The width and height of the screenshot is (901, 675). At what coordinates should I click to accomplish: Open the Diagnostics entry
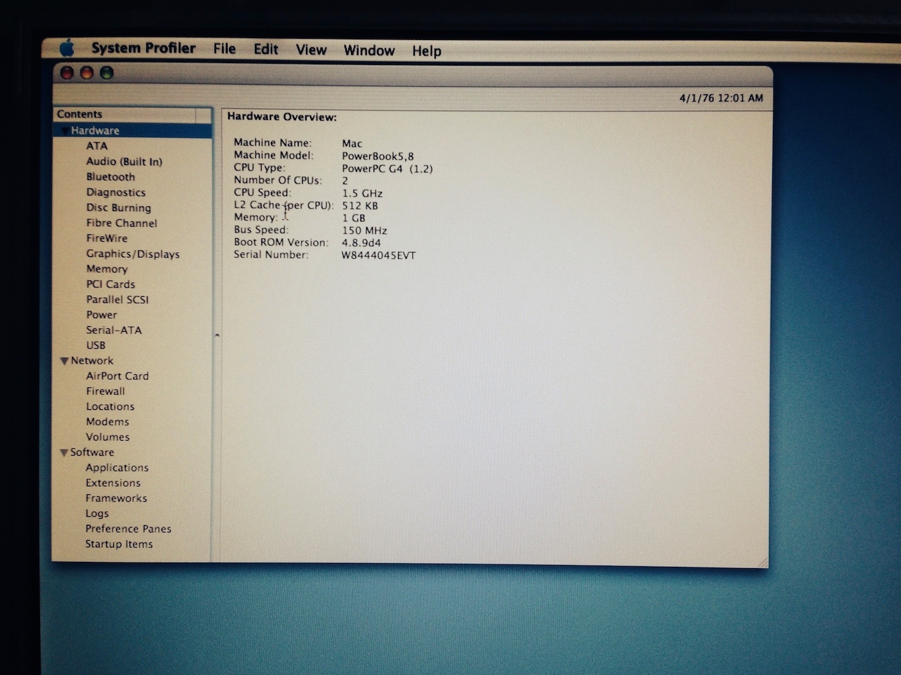(116, 192)
